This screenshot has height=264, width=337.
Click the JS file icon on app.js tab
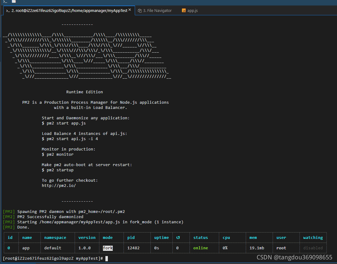click(184, 11)
